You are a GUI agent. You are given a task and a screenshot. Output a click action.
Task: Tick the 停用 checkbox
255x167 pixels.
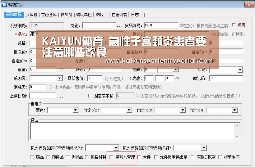234,25
